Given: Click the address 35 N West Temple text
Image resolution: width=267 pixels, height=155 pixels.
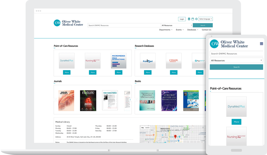Looking at the screenshot, I should point(84,137).
